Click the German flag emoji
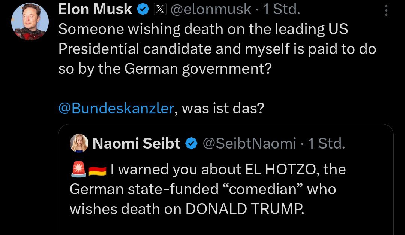The width and height of the screenshot is (405, 235). (x=97, y=170)
